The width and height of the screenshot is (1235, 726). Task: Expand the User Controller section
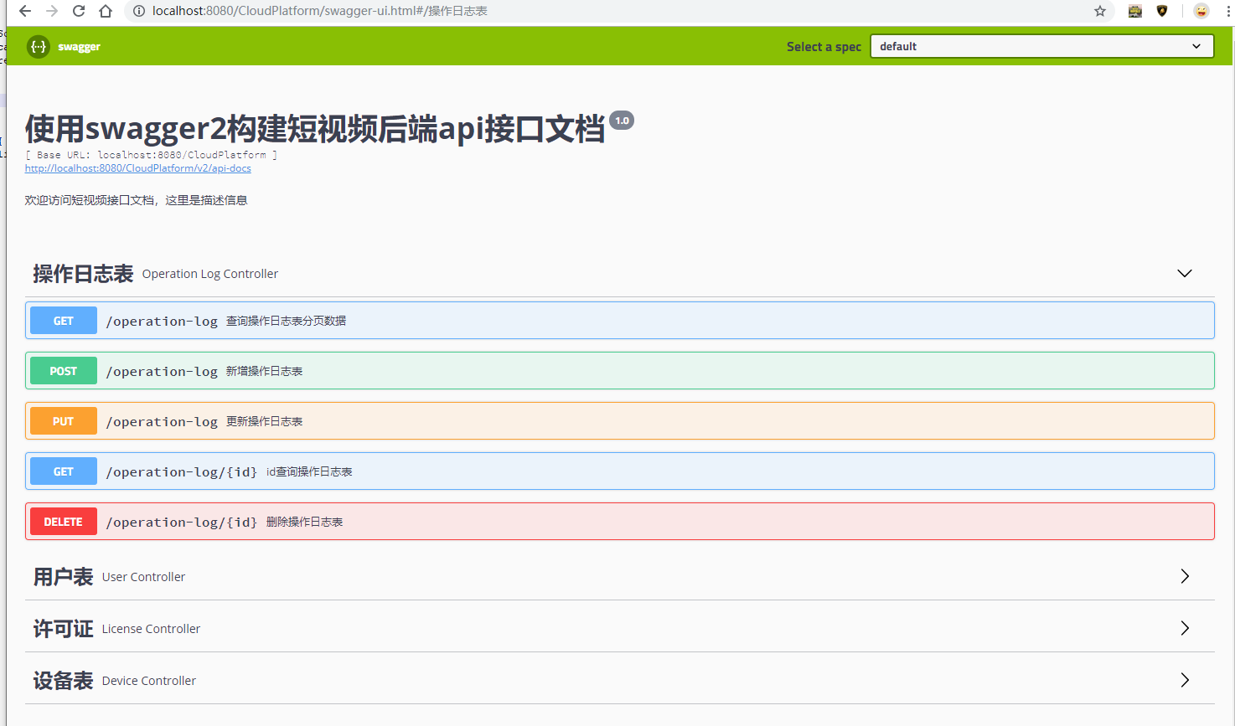(x=1184, y=576)
